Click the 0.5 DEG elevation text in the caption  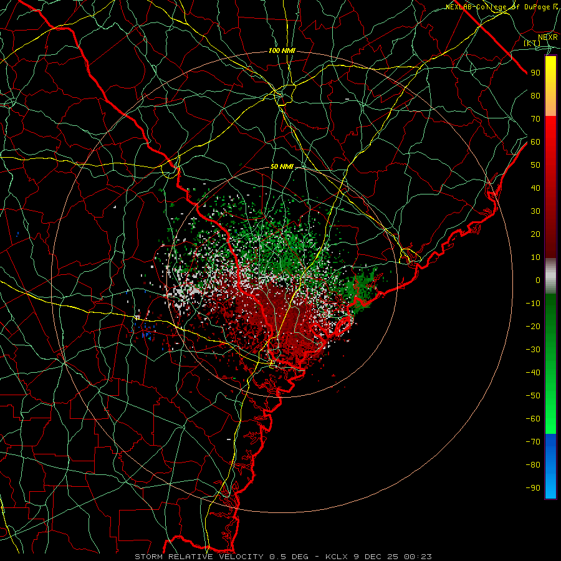[x=289, y=557]
